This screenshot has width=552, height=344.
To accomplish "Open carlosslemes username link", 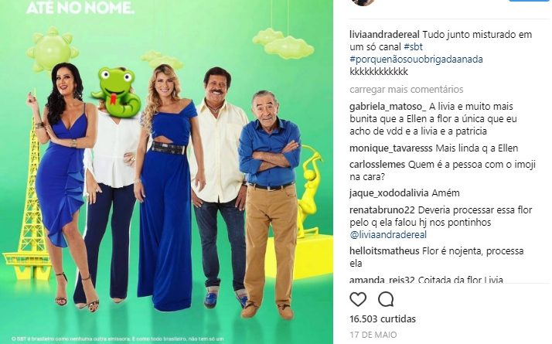I will click(377, 165).
